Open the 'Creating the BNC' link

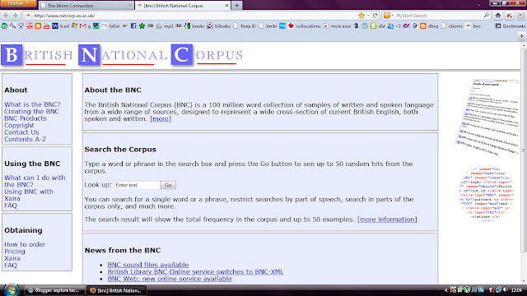(x=31, y=112)
